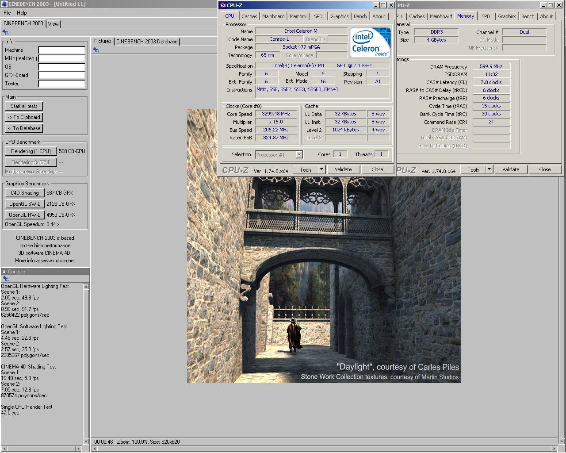Open the File menu
The image size is (566, 453).
tap(7, 13)
